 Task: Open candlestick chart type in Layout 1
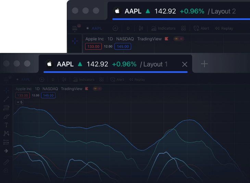tap(64, 79)
